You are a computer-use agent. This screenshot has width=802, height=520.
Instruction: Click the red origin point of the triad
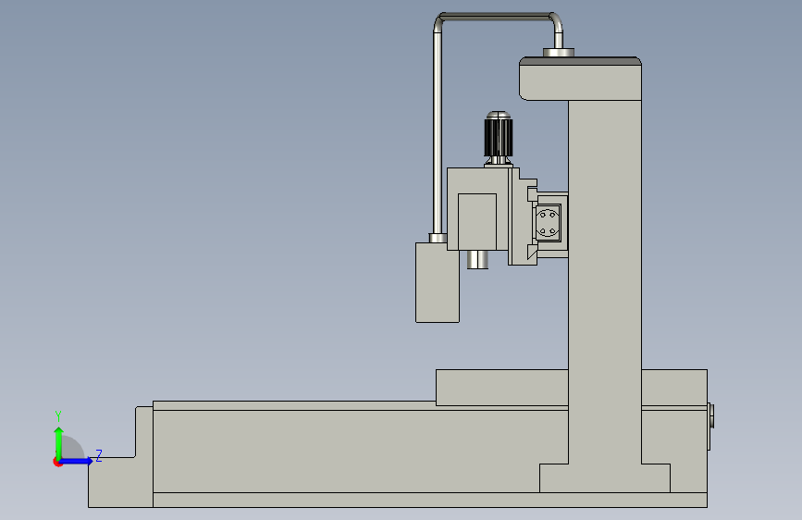point(57,462)
